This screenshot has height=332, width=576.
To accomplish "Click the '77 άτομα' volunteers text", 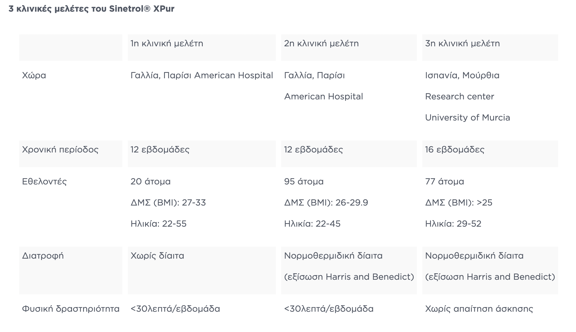I will (x=444, y=182).
